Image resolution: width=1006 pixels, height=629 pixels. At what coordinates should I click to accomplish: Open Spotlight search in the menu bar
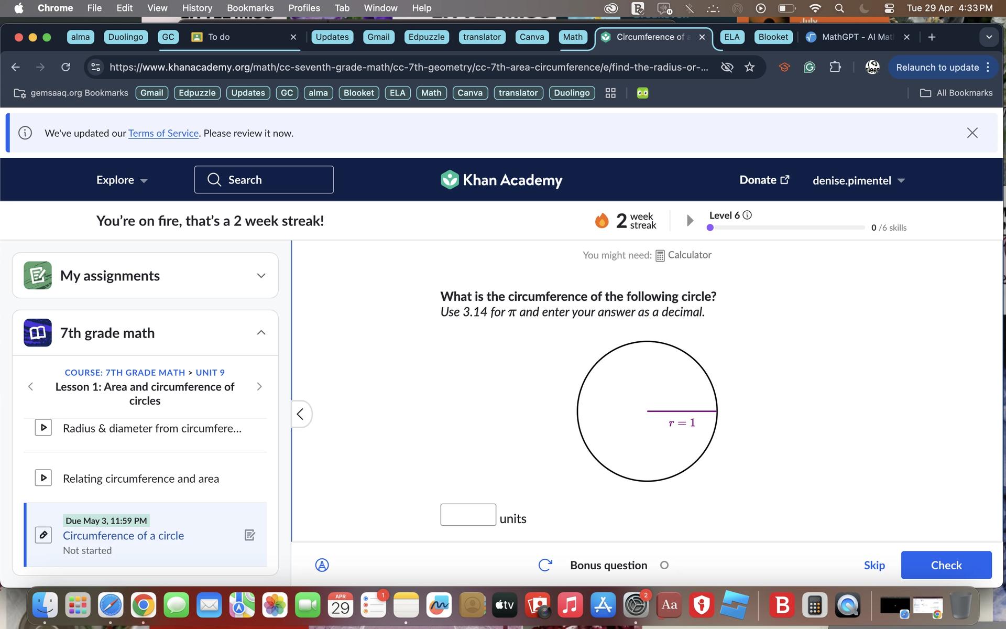click(x=839, y=8)
